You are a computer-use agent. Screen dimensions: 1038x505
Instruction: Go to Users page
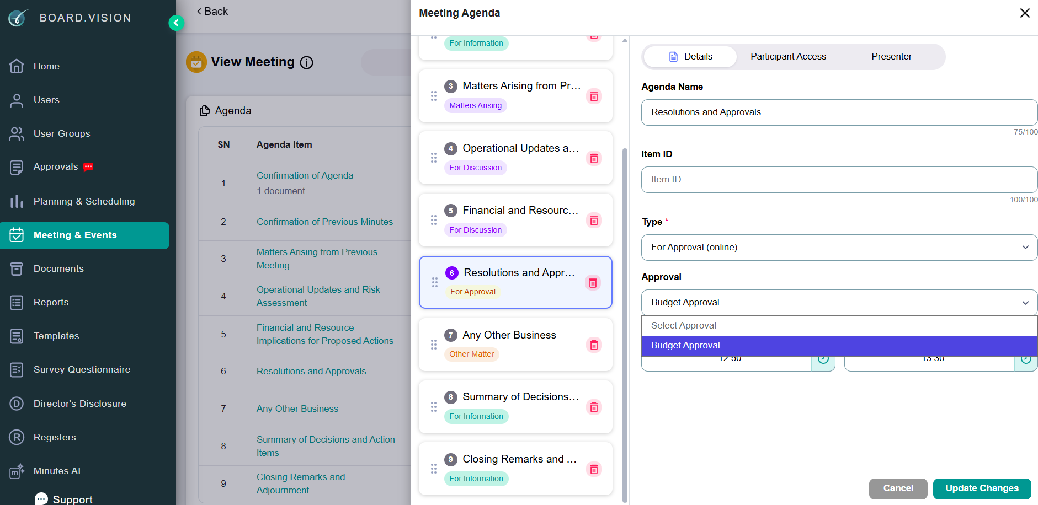point(46,100)
